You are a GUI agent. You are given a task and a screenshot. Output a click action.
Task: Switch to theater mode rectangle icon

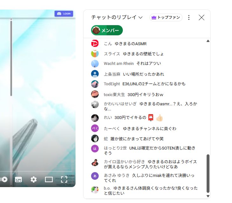tap(49, 179)
